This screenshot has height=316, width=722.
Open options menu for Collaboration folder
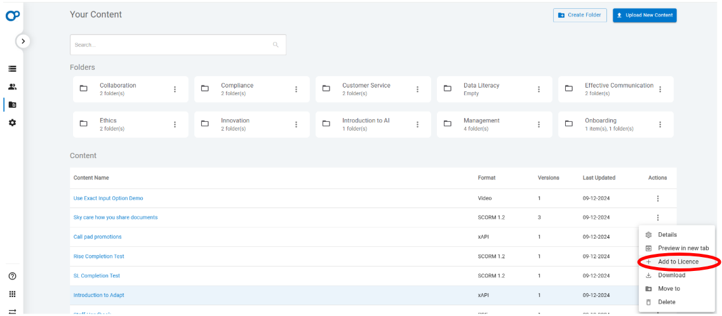coord(175,89)
